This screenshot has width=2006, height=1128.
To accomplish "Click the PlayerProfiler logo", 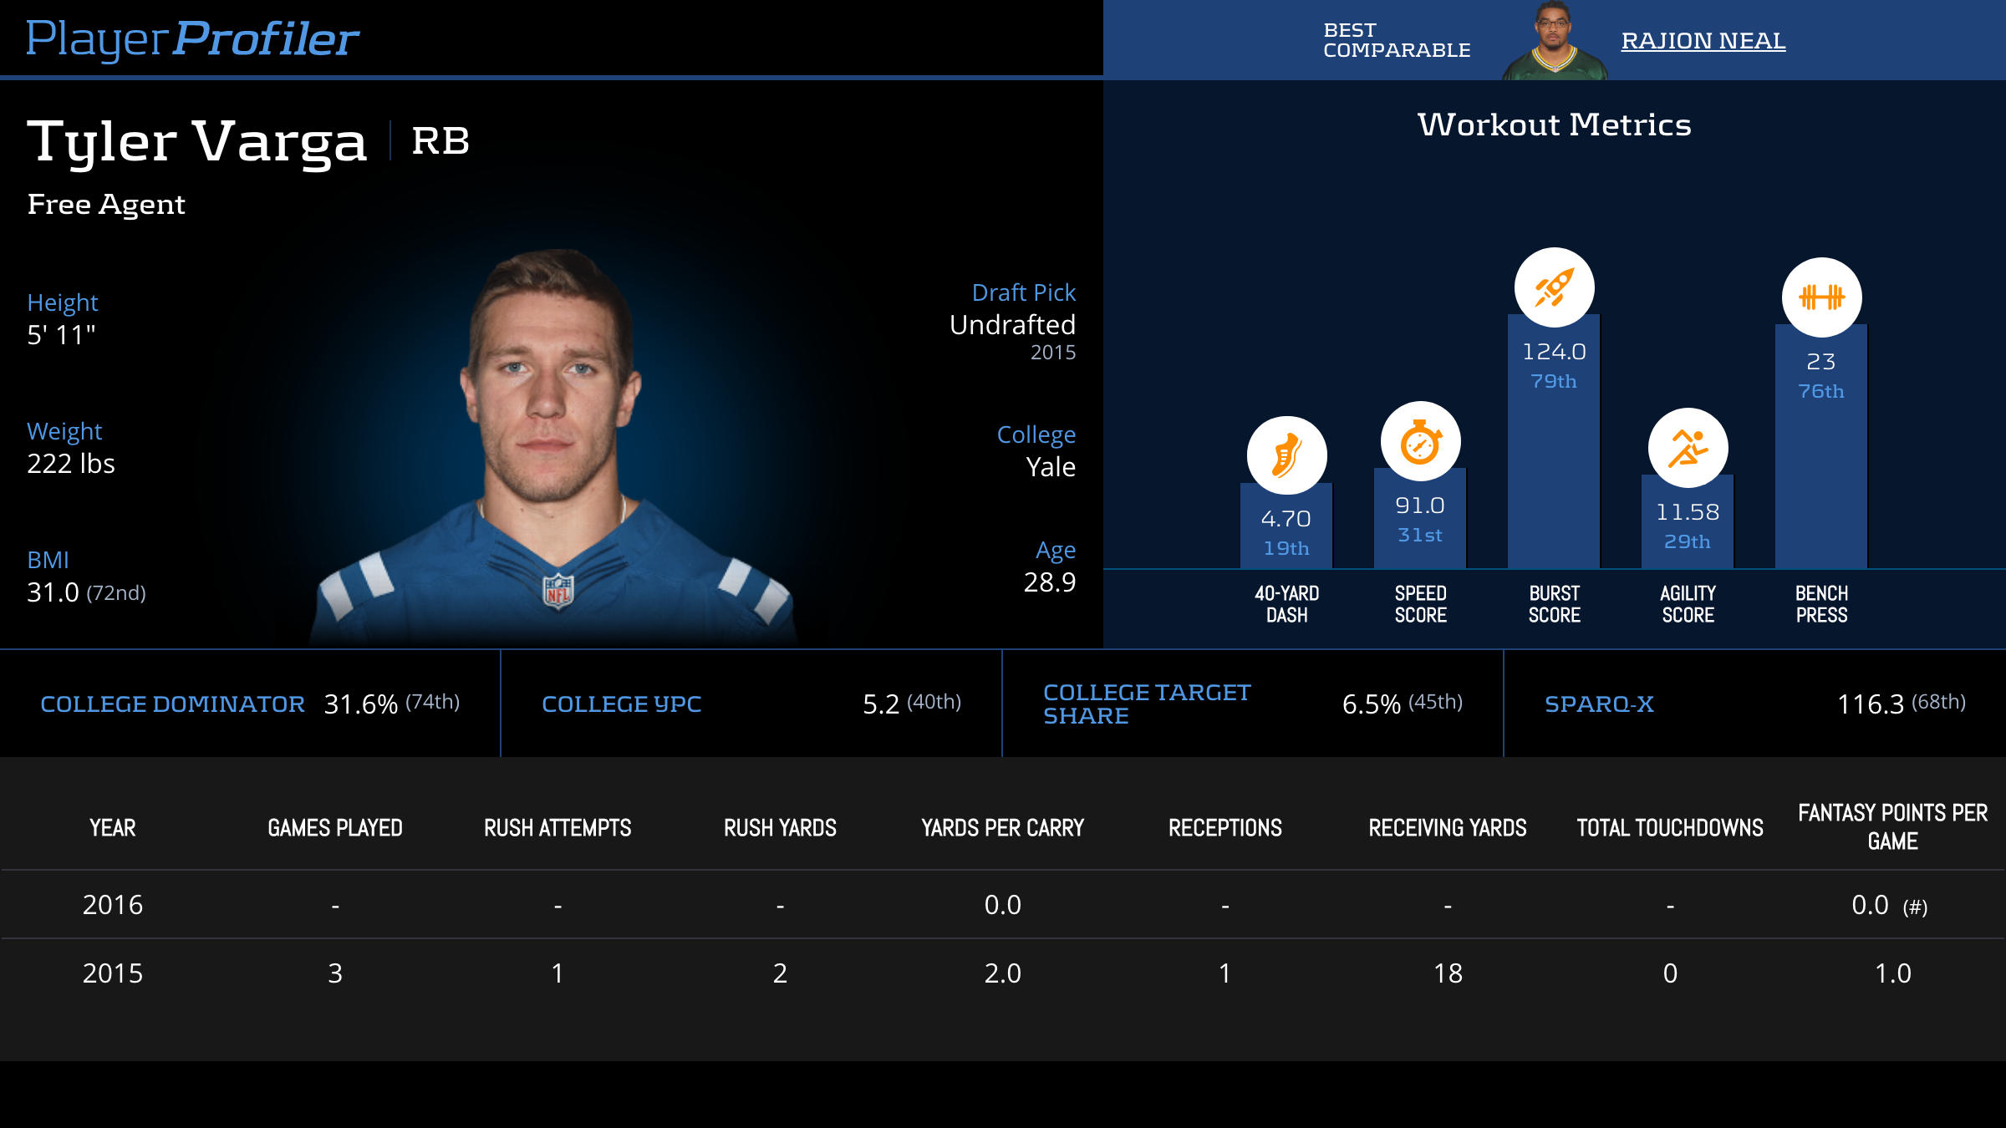I will pyautogui.click(x=192, y=38).
